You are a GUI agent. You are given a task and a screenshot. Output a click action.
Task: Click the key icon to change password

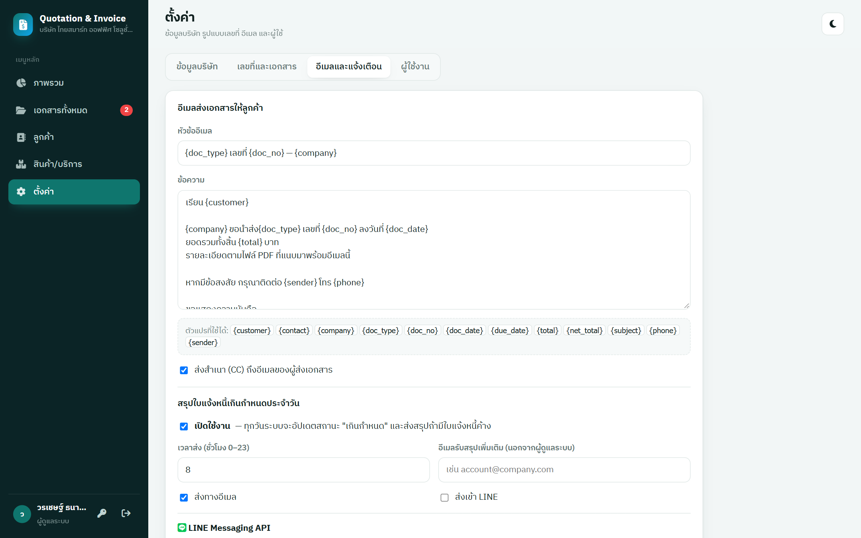pyautogui.click(x=102, y=513)
